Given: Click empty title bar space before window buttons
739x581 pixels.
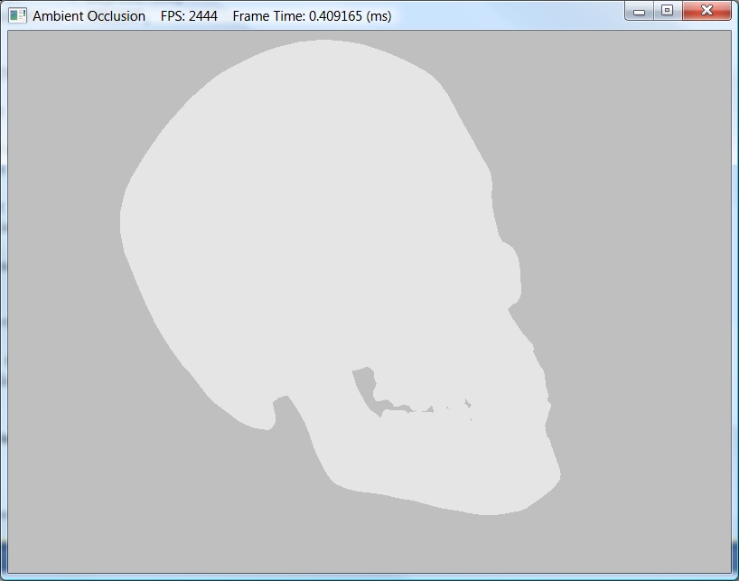Looking at the screenshot, I should [x=506, y=15].
